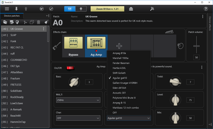The height and width of the screenshot is (129, 213).
Task: Open the help question mark icon
Action: coord(206,9)
